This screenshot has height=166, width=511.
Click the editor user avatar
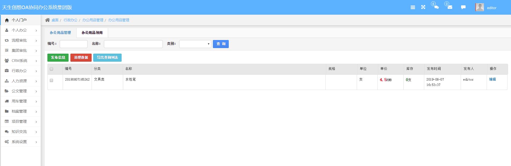pos(480,7)
